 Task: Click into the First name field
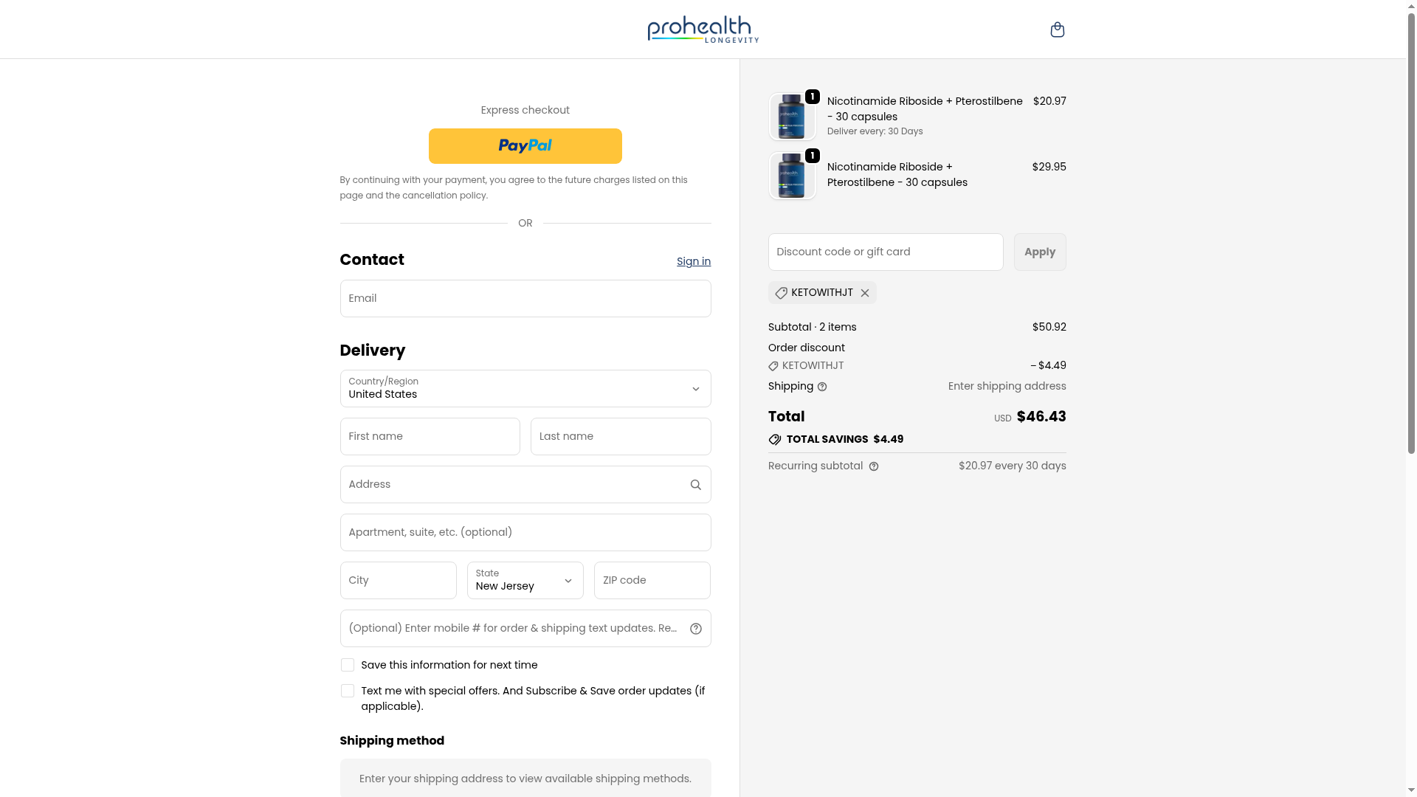(x=430, y=437)
